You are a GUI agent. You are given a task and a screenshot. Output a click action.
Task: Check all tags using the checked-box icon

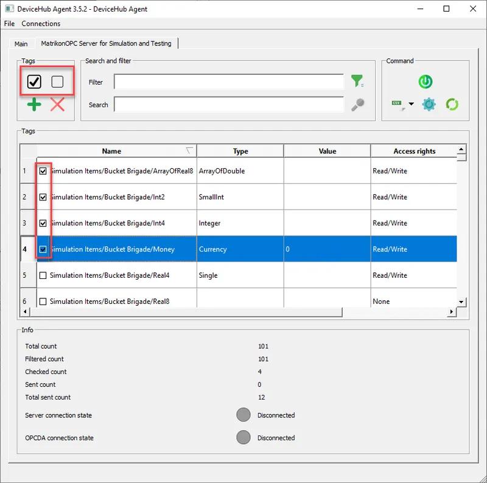tap(34, 80)
